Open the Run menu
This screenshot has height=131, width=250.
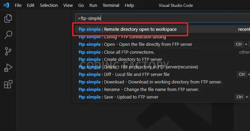(93, 5)
